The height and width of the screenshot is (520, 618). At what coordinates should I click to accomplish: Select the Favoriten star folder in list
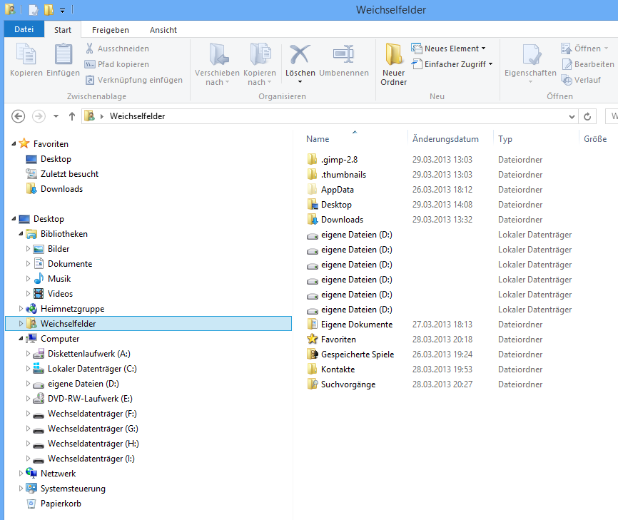click(x=312, y=340)
